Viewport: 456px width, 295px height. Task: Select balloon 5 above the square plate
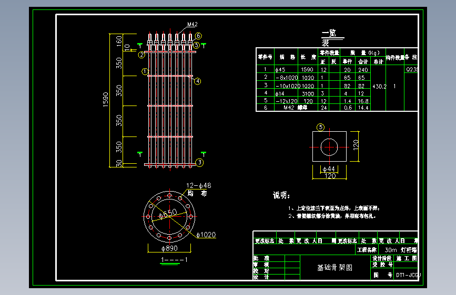click(x=320, y=127)
